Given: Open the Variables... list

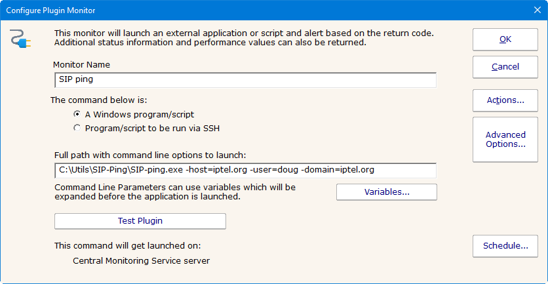Looking at the screenshot, I should click(x=386, y=192).
